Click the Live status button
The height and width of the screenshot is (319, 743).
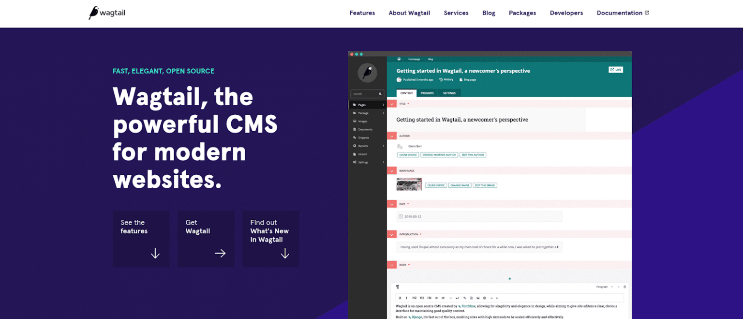pos(615,70)
